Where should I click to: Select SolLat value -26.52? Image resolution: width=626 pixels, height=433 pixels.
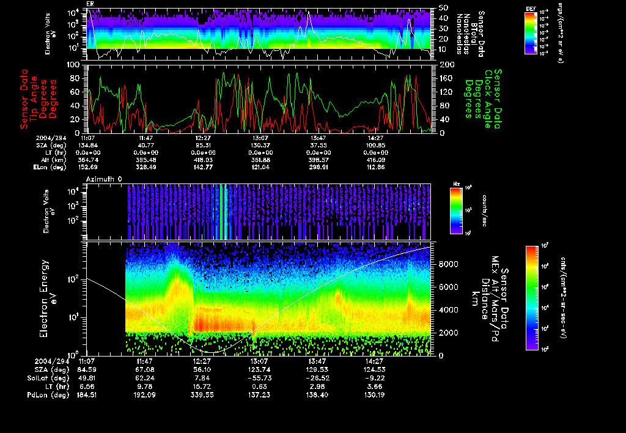coord(317,379)
